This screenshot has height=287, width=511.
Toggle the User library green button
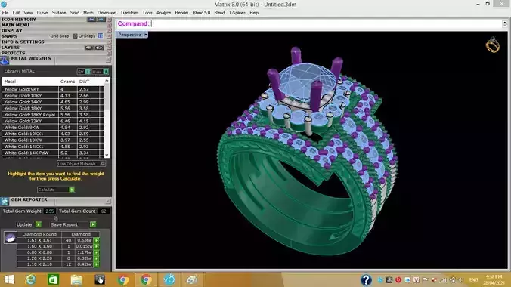[106, 72]
